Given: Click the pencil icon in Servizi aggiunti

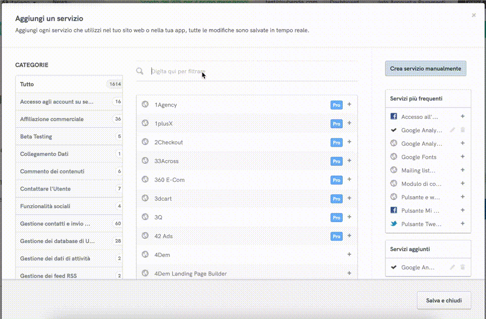Looking at the screenshot, I should tap(453, 267).
